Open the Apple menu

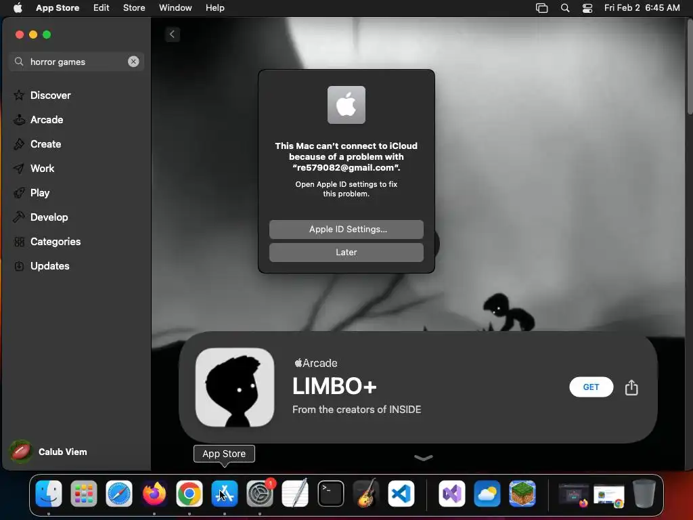(x=18, y=7)
